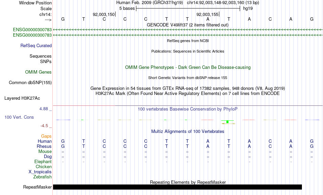323x195 pixels.
Task: Click Publications: Sequences in Scientific Articles title
Action: 188,51
